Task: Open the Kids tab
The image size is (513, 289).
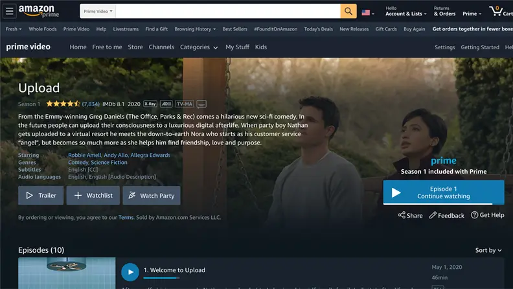Action: [261, 47]
